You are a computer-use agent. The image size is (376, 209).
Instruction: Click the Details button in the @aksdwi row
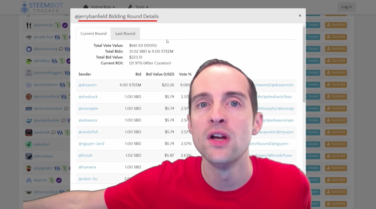[313, 144]
